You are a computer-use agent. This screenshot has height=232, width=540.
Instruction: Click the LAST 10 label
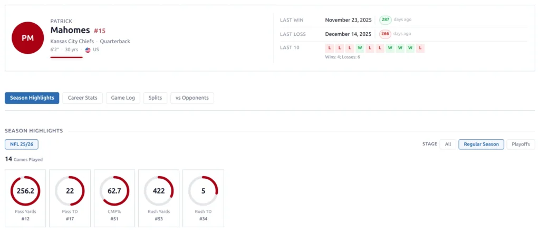point(290,47)
